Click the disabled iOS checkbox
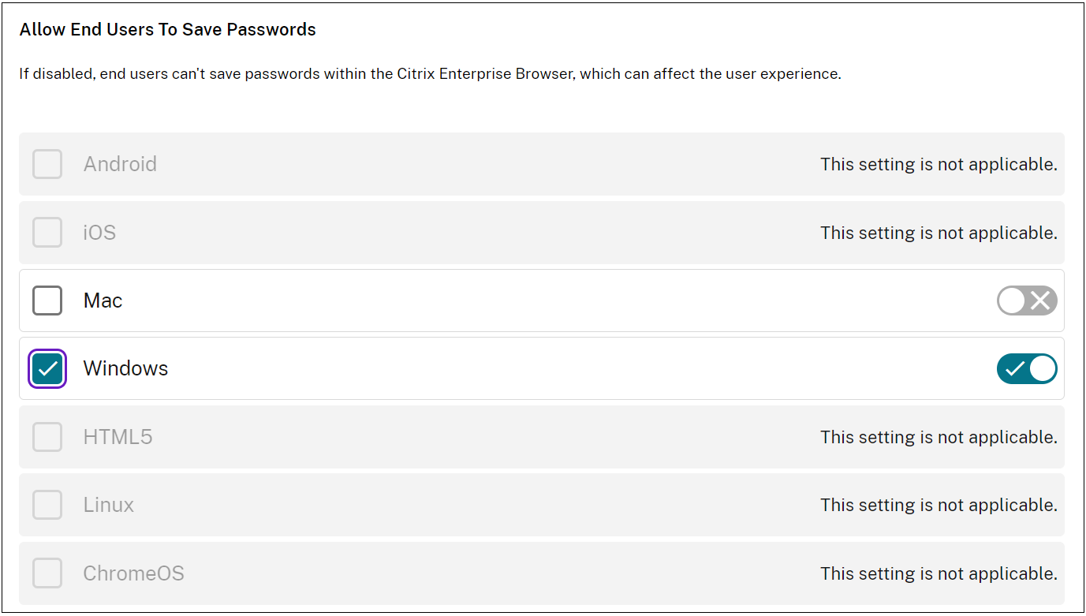 [47, 233]
